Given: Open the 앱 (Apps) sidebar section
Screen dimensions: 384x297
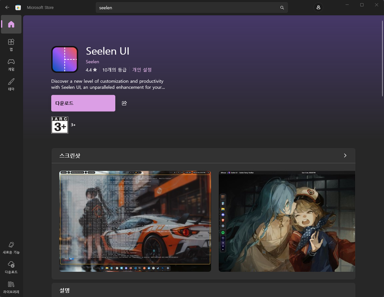Looking at the screenshot, I should pos(11,45).
